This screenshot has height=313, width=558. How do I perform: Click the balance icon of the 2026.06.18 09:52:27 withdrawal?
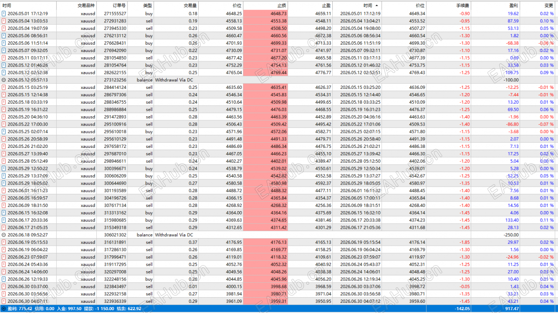[4, 235]
